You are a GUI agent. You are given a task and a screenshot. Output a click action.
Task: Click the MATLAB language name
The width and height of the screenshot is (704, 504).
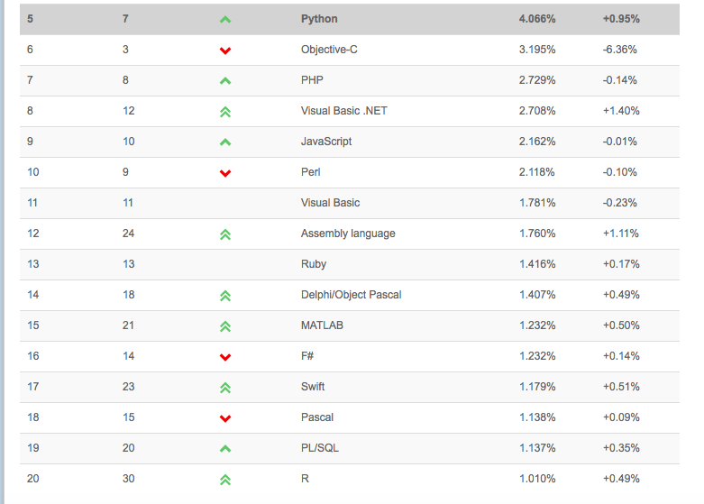click(322, 325)
